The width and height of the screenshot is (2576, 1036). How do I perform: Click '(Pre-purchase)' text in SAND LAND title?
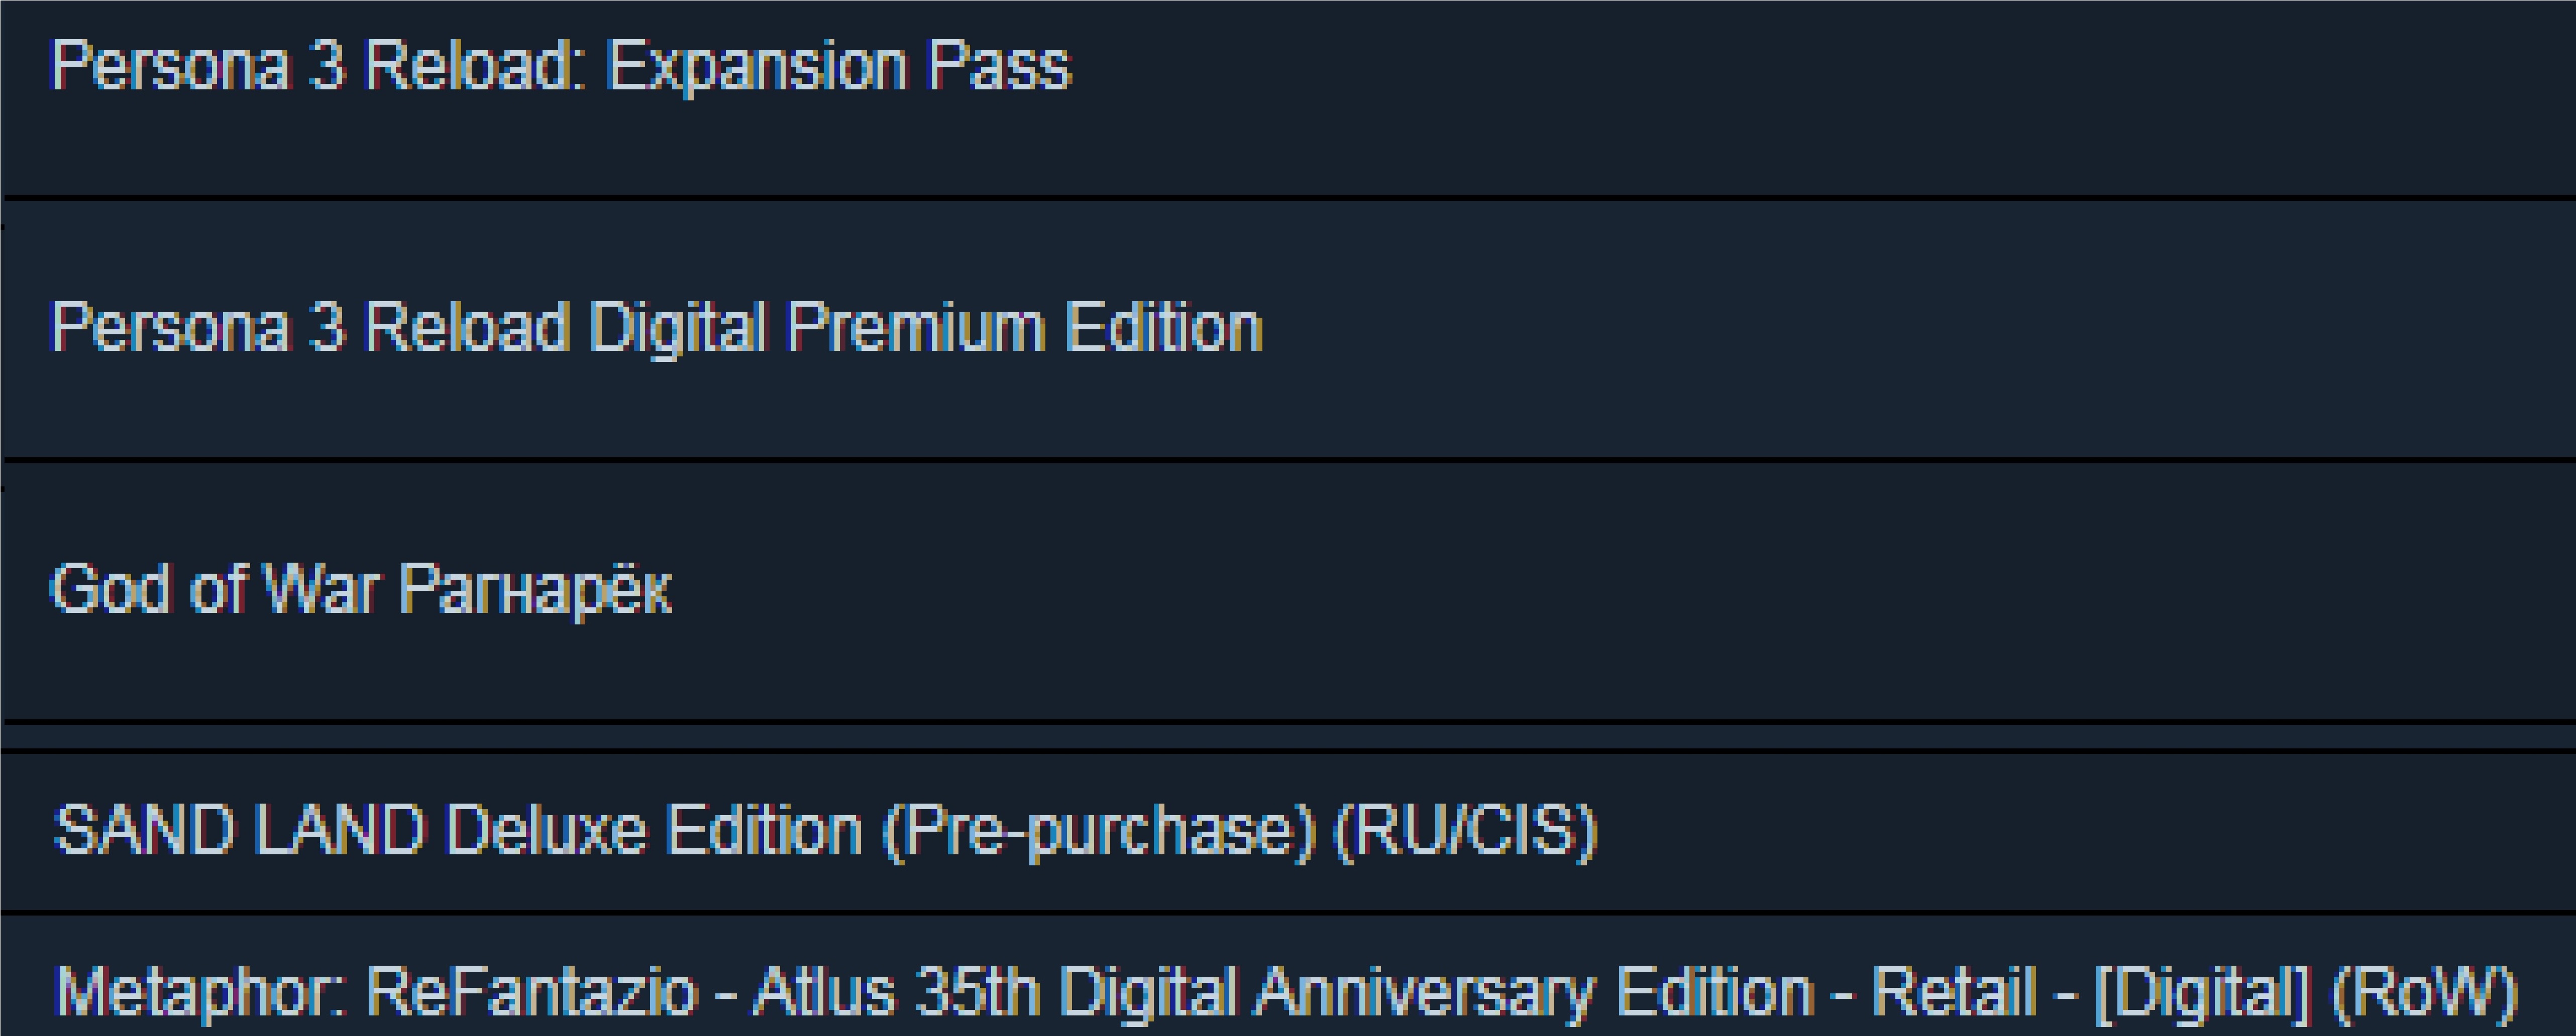(1098, 831)
